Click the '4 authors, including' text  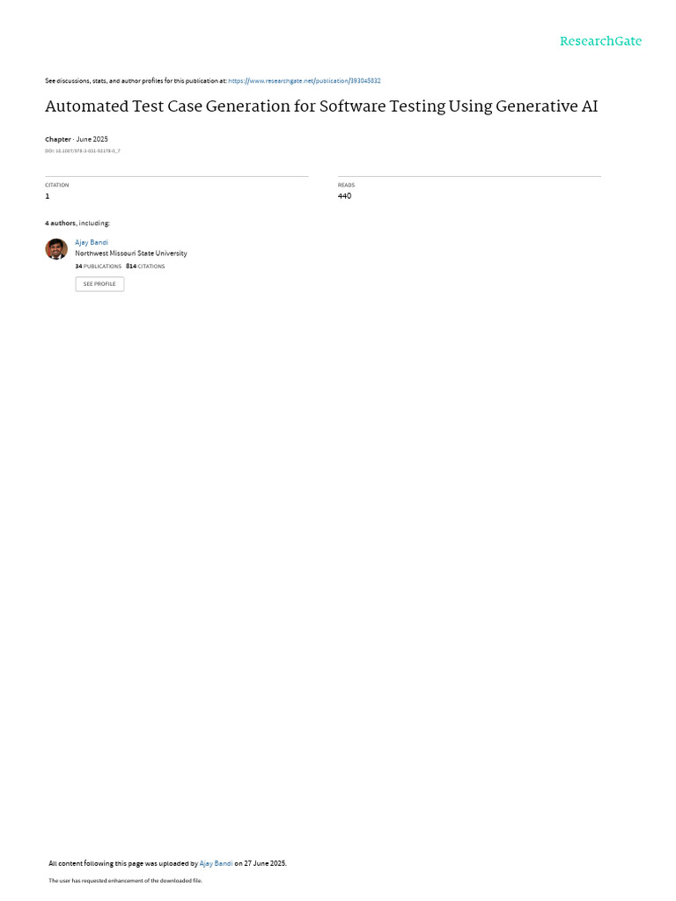[77, 223]
